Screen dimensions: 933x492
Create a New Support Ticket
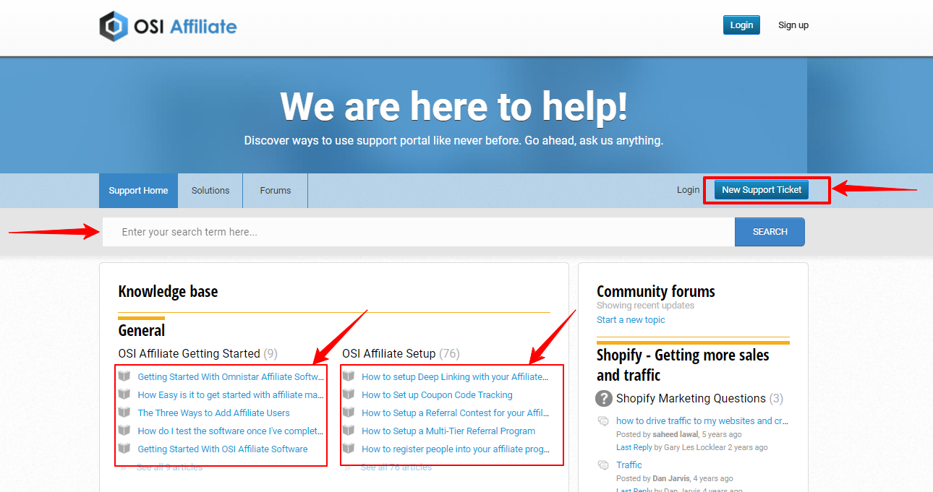click(x=762, y=190)
